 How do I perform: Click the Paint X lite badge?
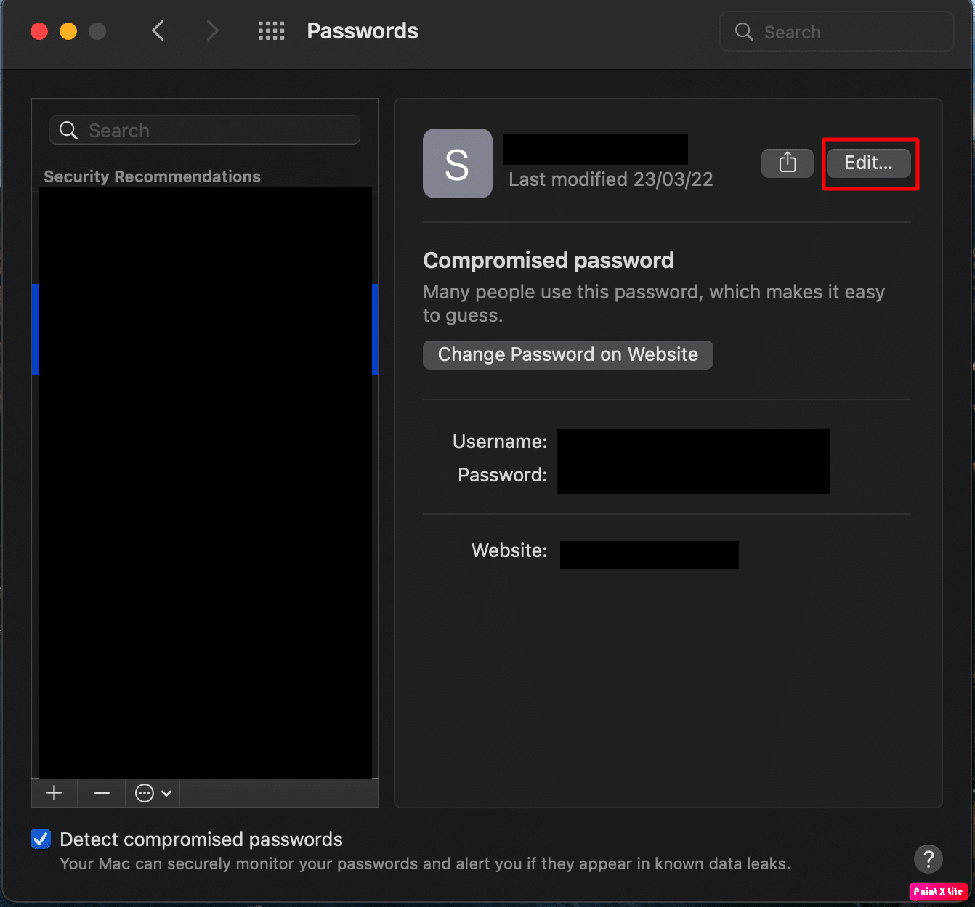938,891
